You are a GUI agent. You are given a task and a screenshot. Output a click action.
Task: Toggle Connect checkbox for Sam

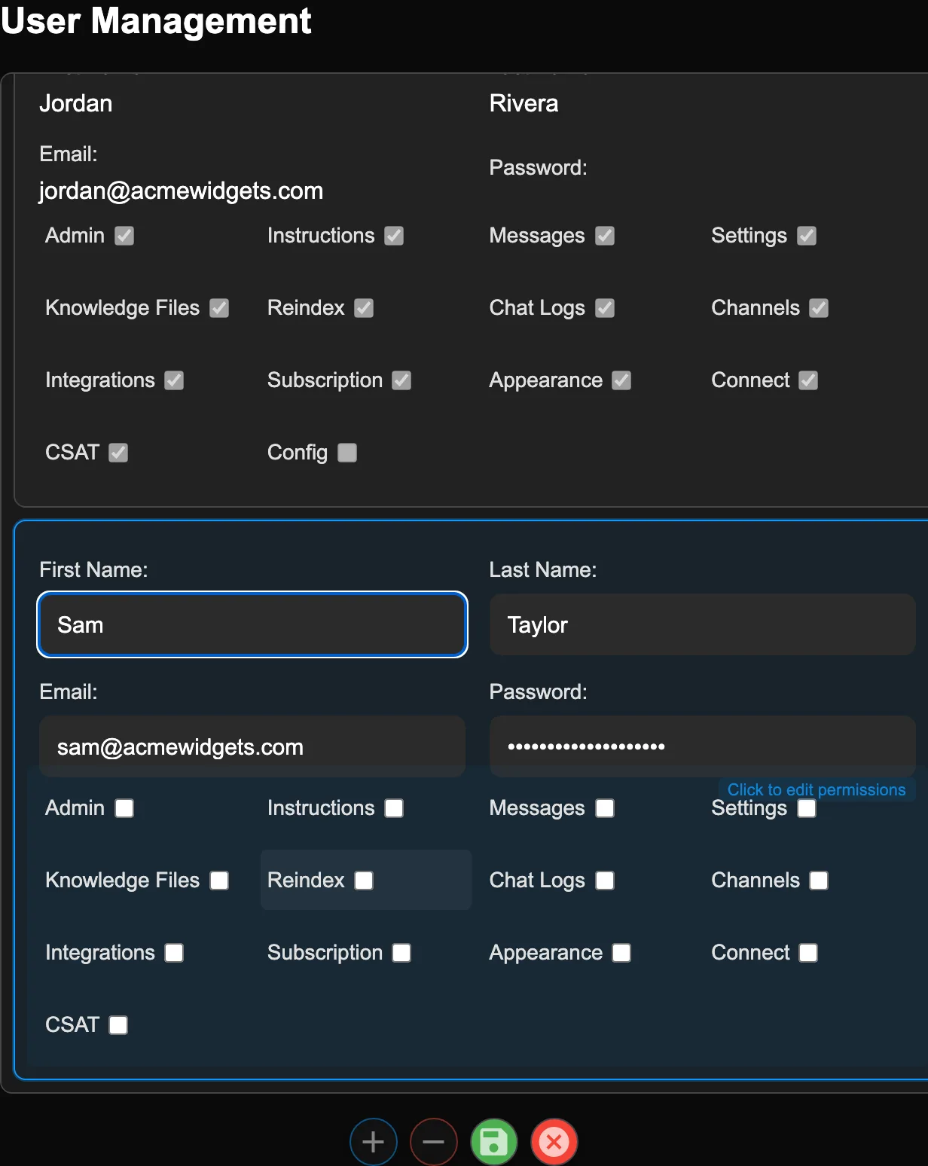808,953
